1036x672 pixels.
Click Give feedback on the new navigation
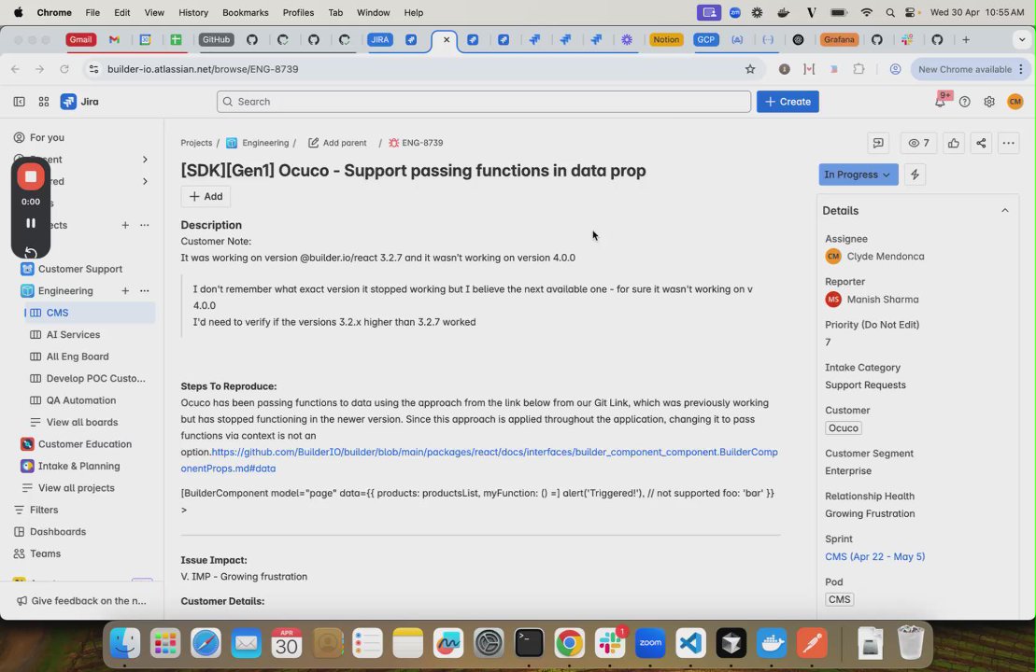click(x=82, y=601)
